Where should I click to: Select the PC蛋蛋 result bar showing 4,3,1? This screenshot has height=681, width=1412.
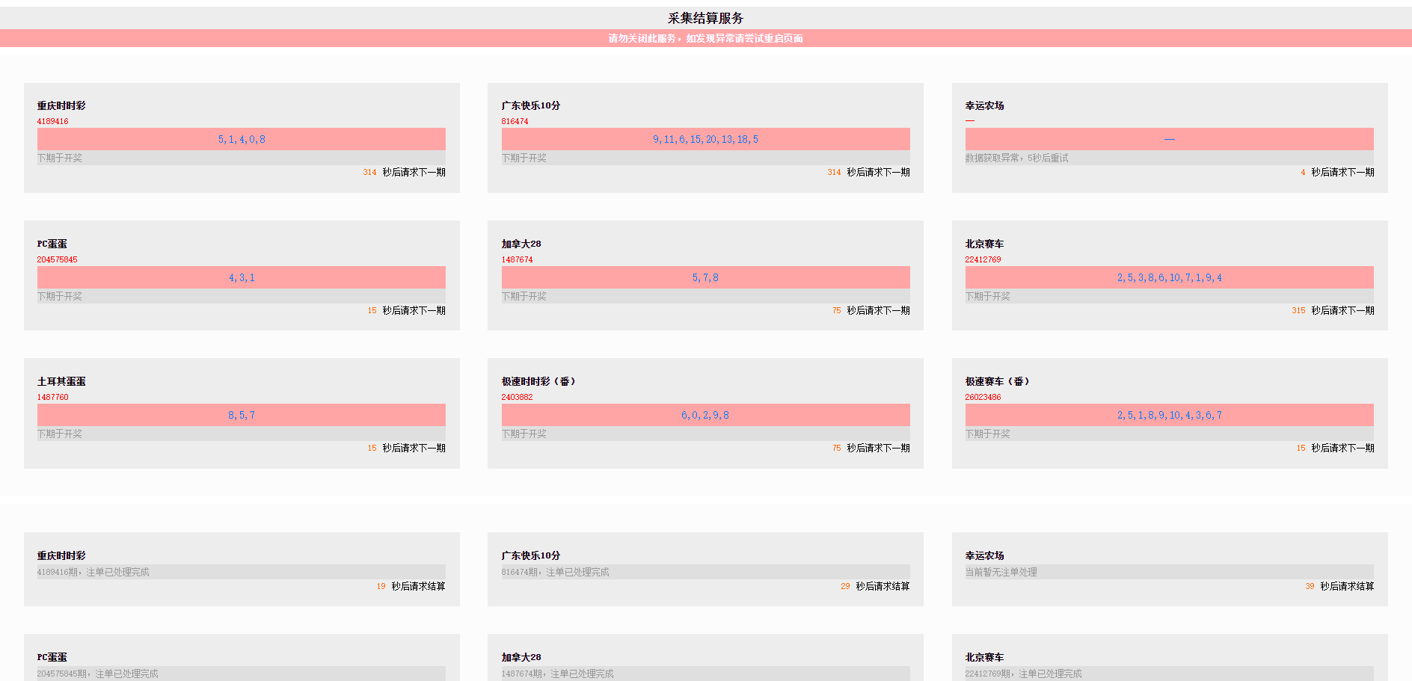point(242,277)
